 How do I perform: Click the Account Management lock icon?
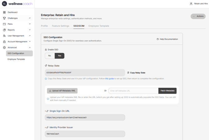click(4, 42)
